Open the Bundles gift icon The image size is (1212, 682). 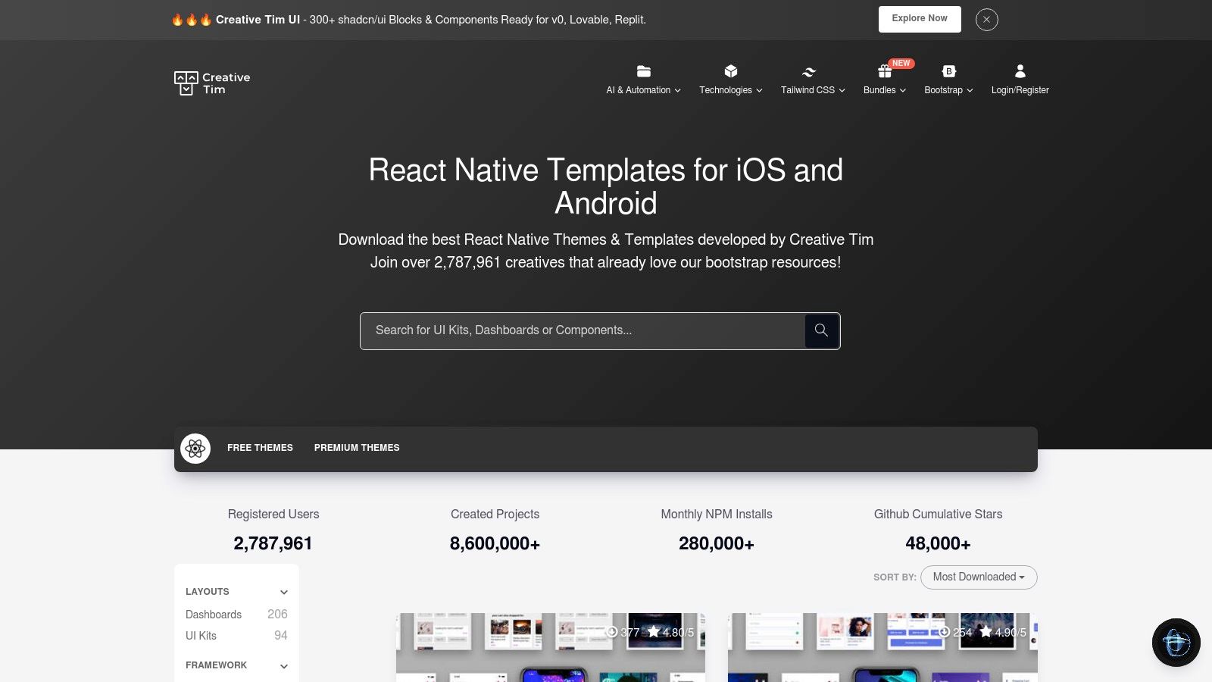883,71
